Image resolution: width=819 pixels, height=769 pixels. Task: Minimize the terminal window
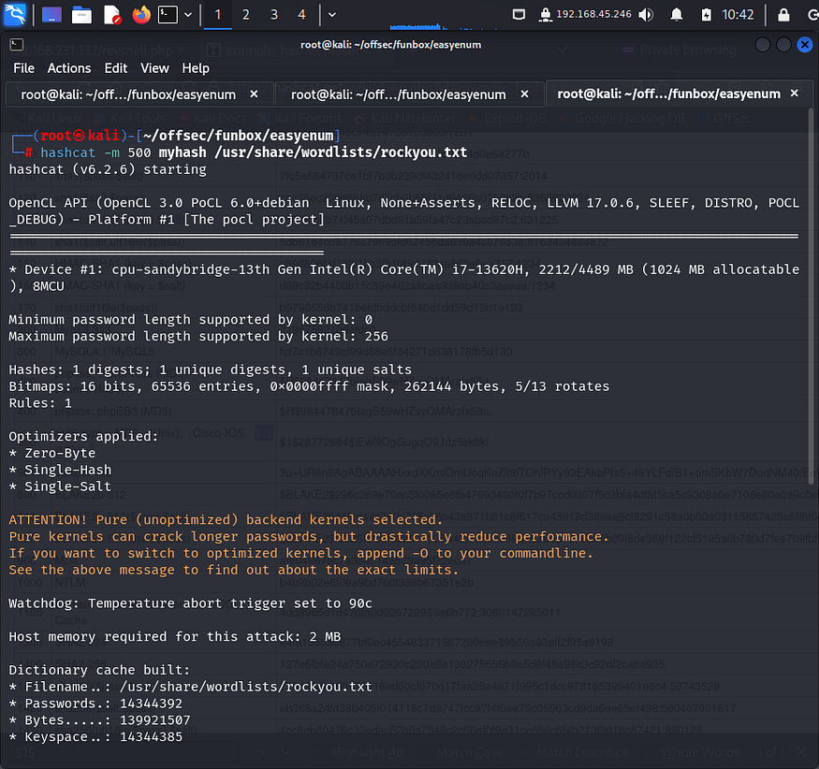coord(762,45)
